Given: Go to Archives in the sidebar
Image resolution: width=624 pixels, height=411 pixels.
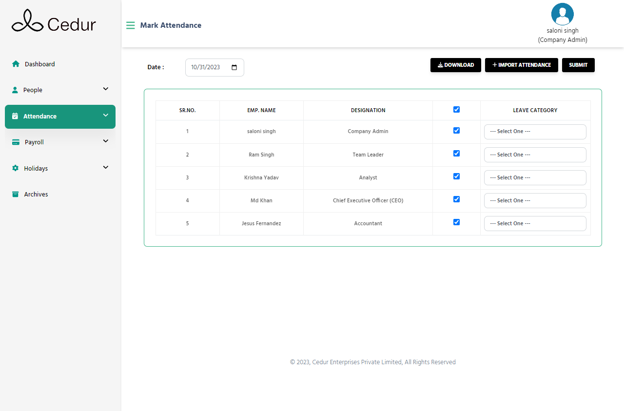Looking at the screenshot, I should 36,194.
